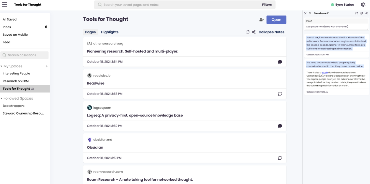
Task: Switch to Highlights tab
Action: coord(110,32)
